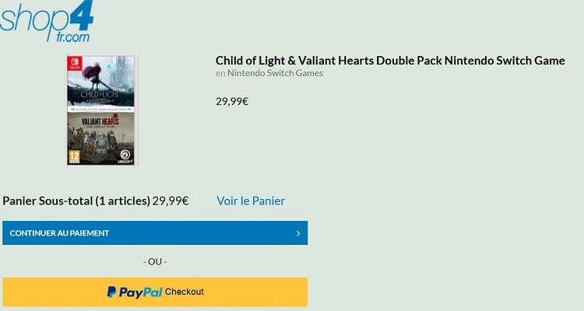Click the Ubisoft logo on cover
This screenshot has height=311, width=584.
click(x=125, y=155)
